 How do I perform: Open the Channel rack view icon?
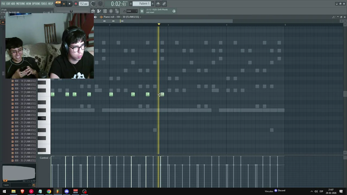(x=105, y=11)
